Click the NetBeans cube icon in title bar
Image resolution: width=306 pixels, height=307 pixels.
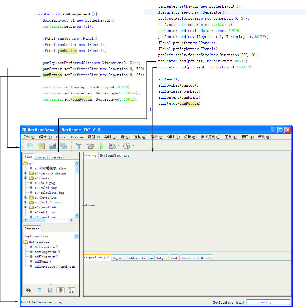coord(24,130)
